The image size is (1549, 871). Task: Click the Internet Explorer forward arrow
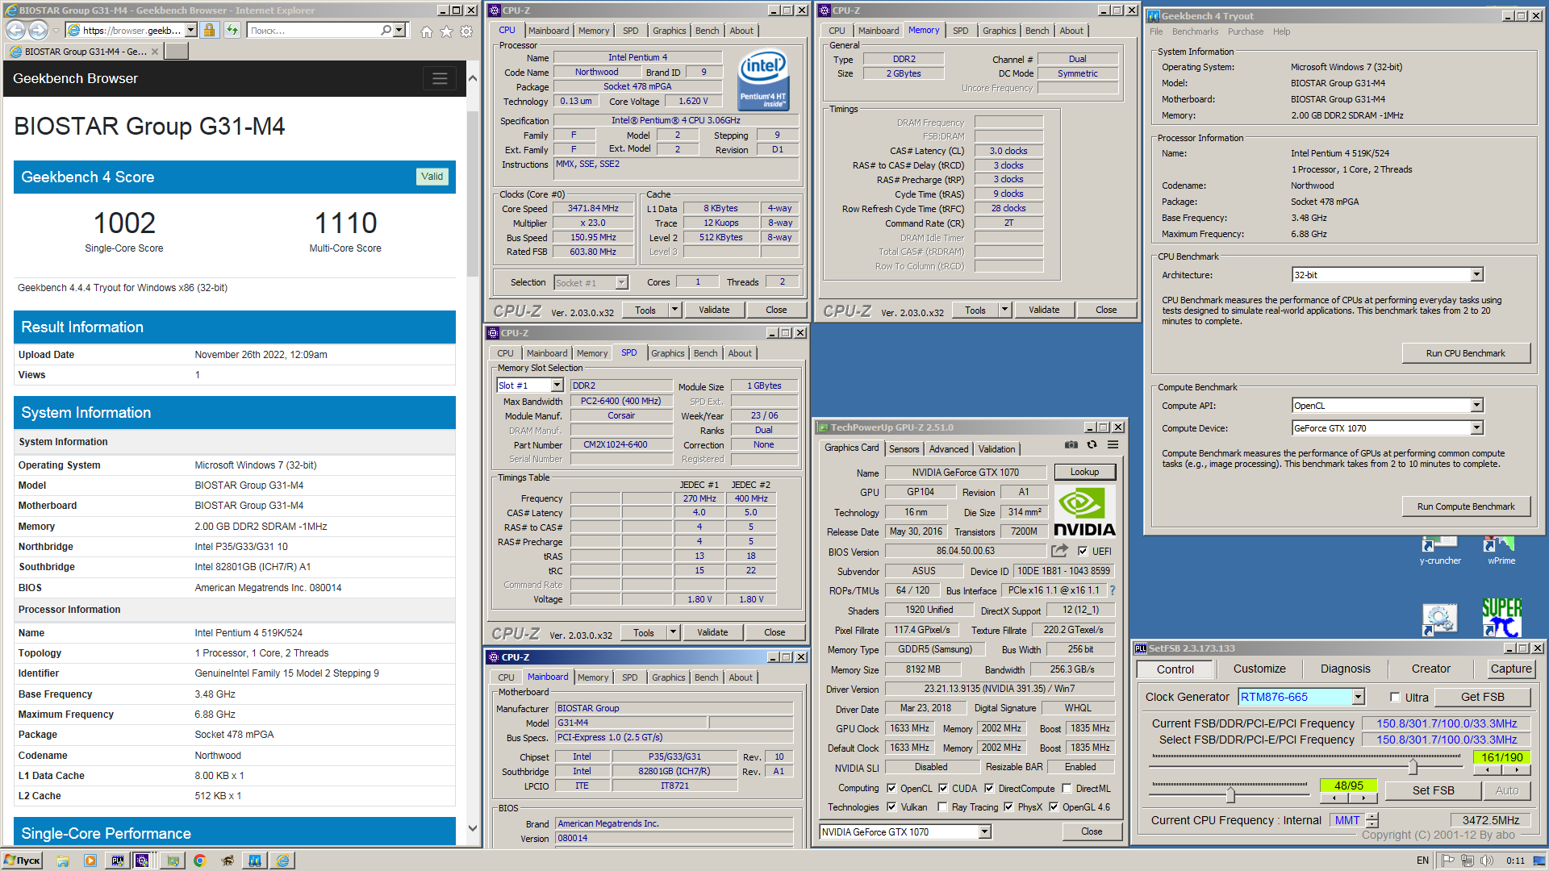38,30
